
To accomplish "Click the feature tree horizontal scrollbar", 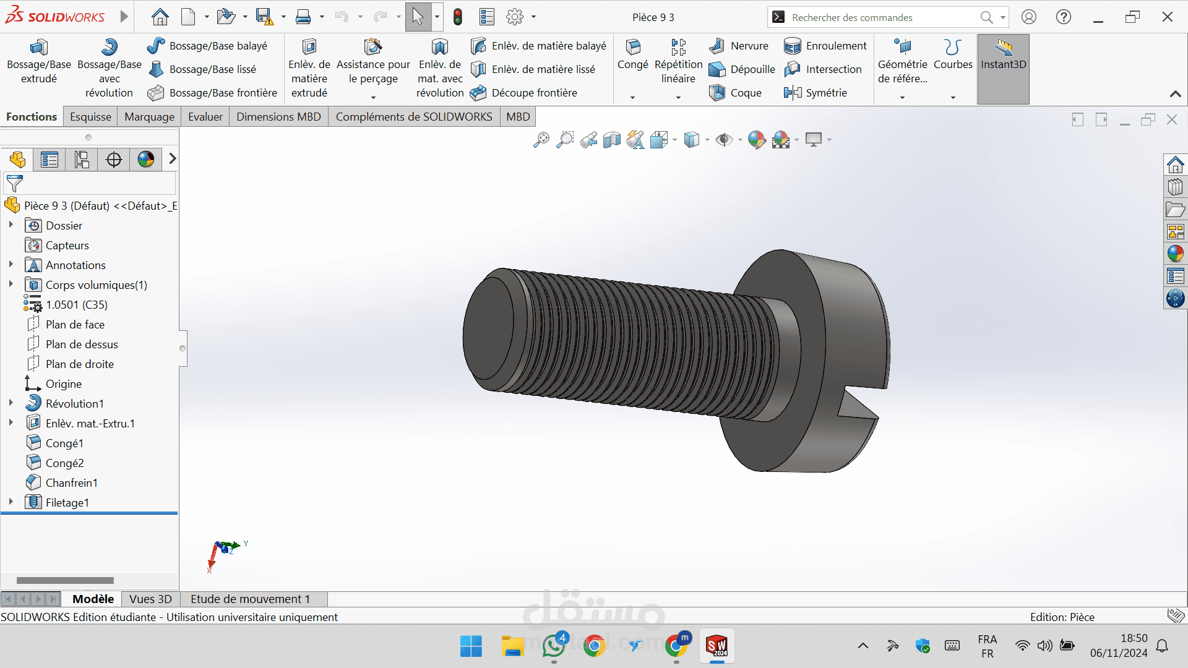I will coord(65,580).
